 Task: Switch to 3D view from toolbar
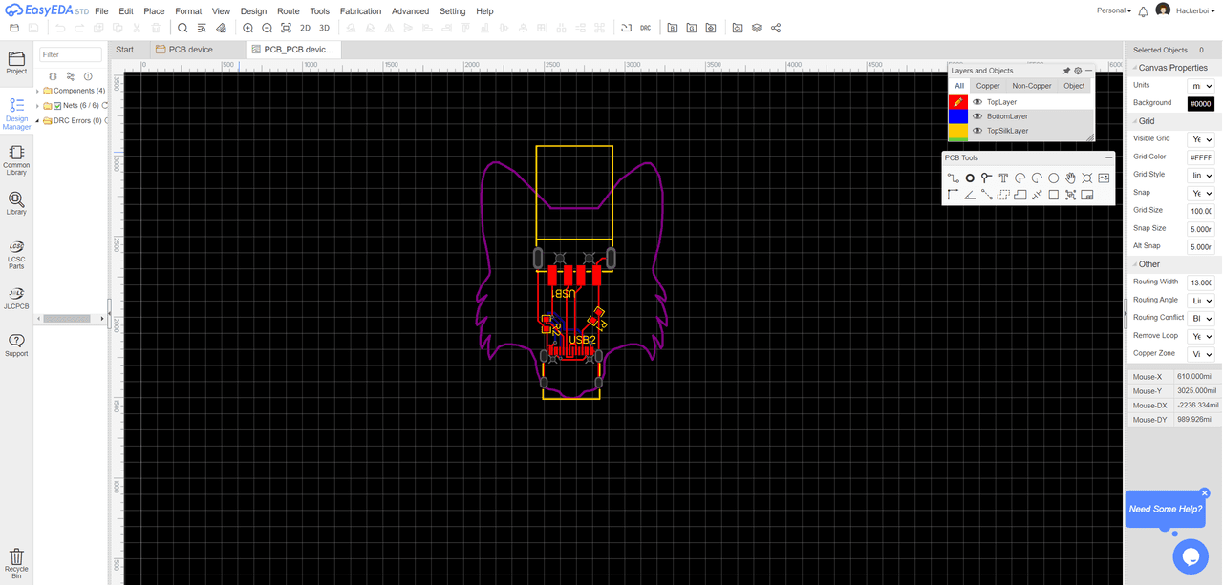pos(324,29)
